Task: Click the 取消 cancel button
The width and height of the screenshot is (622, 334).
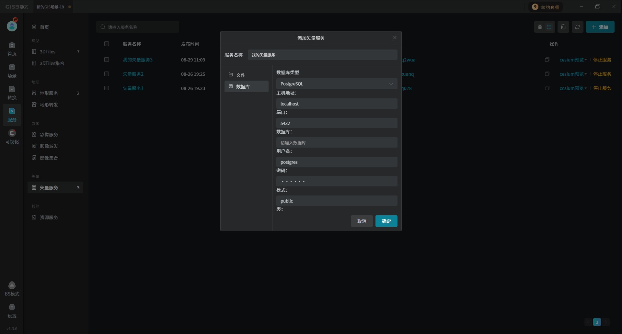Action: (362, 221)
